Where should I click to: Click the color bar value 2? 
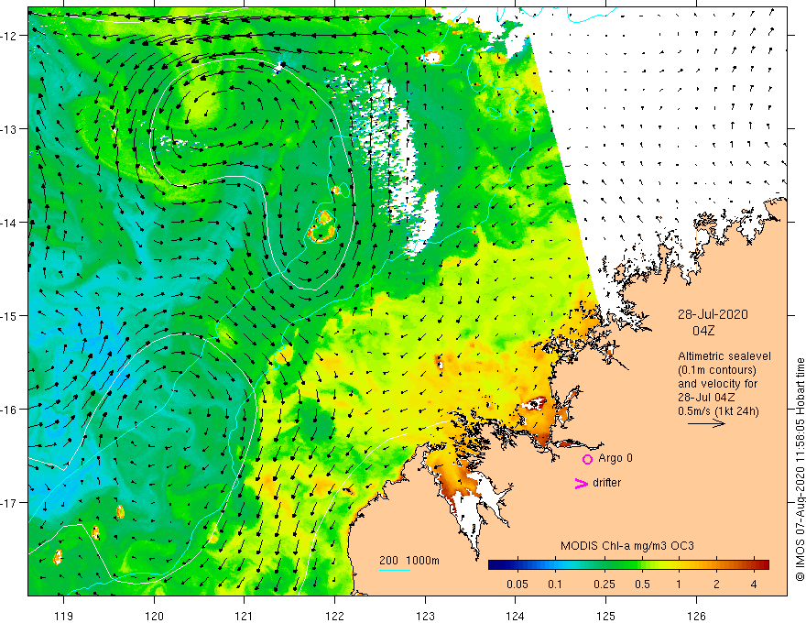click(716, 584)
